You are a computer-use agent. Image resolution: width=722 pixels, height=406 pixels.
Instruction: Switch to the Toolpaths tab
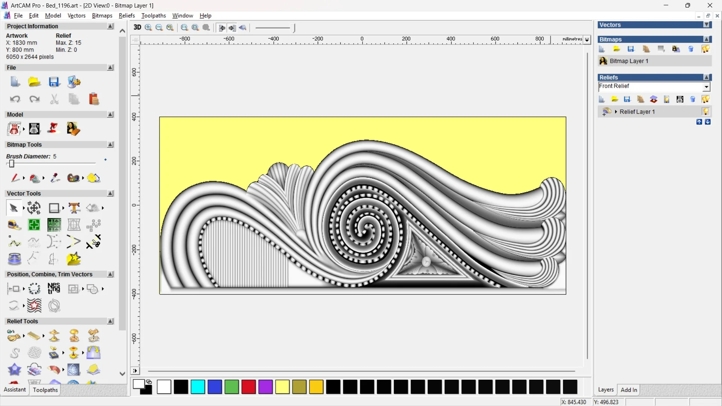coord(45,390)
